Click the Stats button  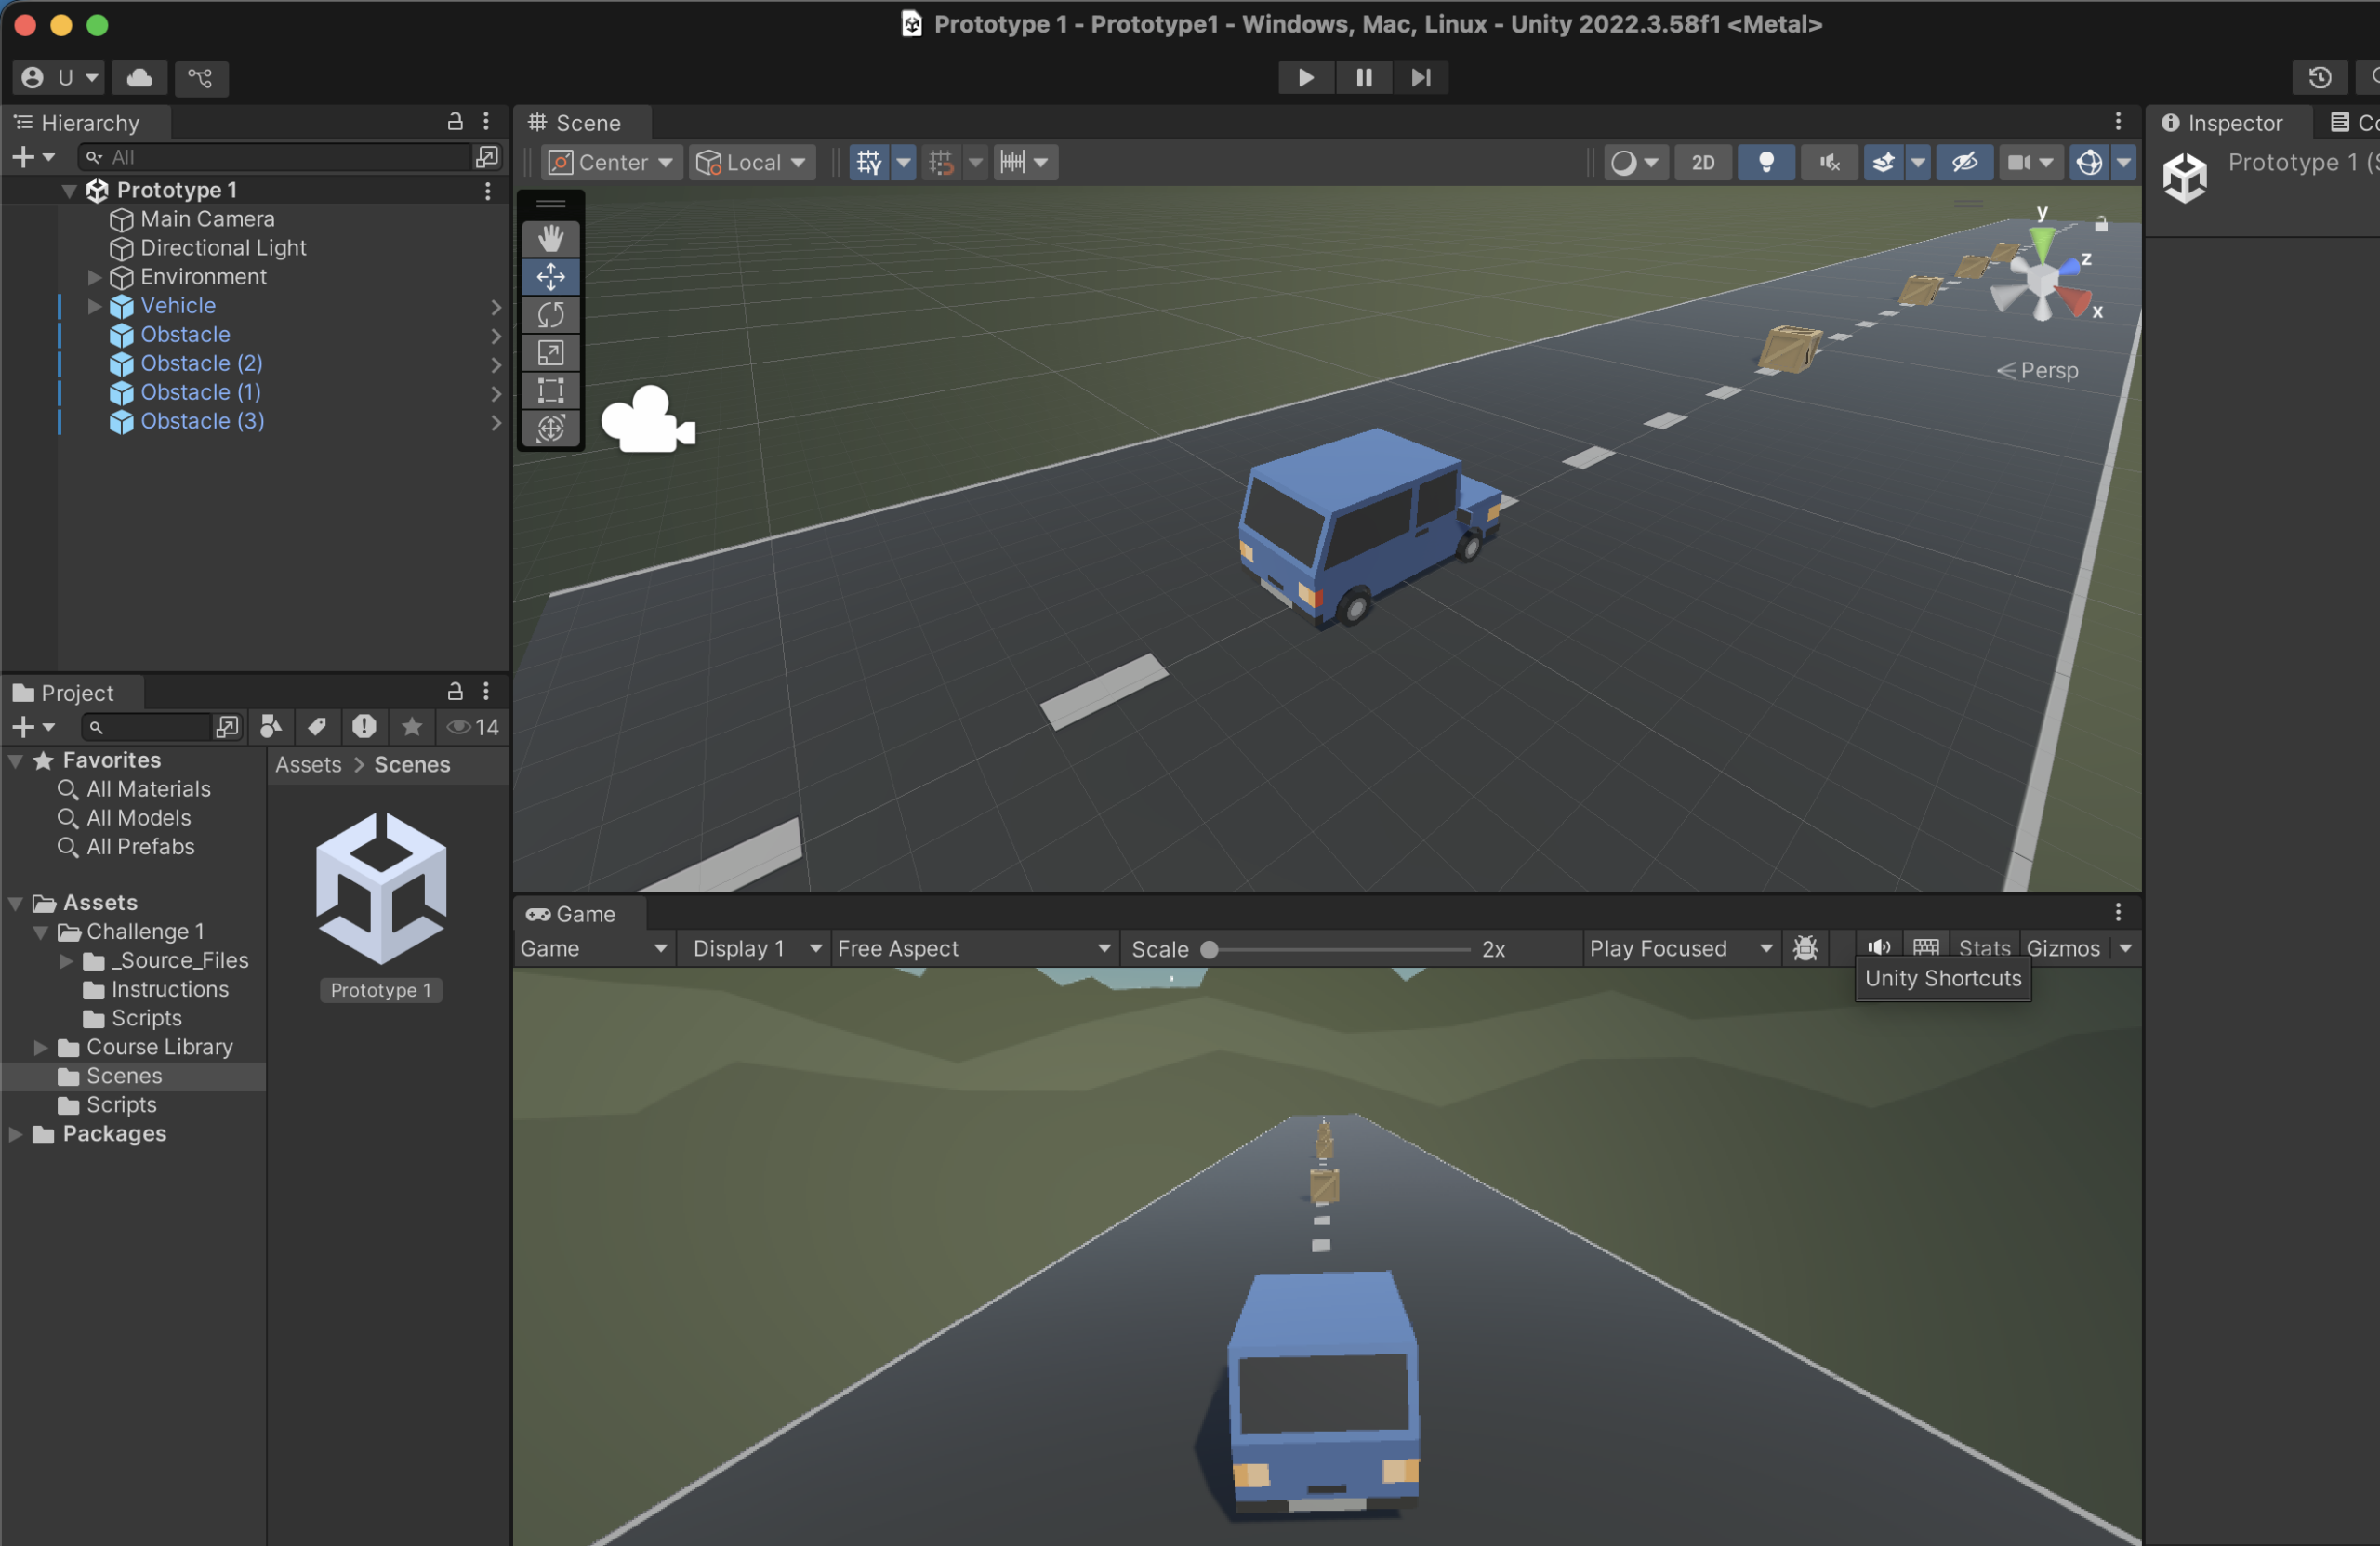pos(1984,948)
